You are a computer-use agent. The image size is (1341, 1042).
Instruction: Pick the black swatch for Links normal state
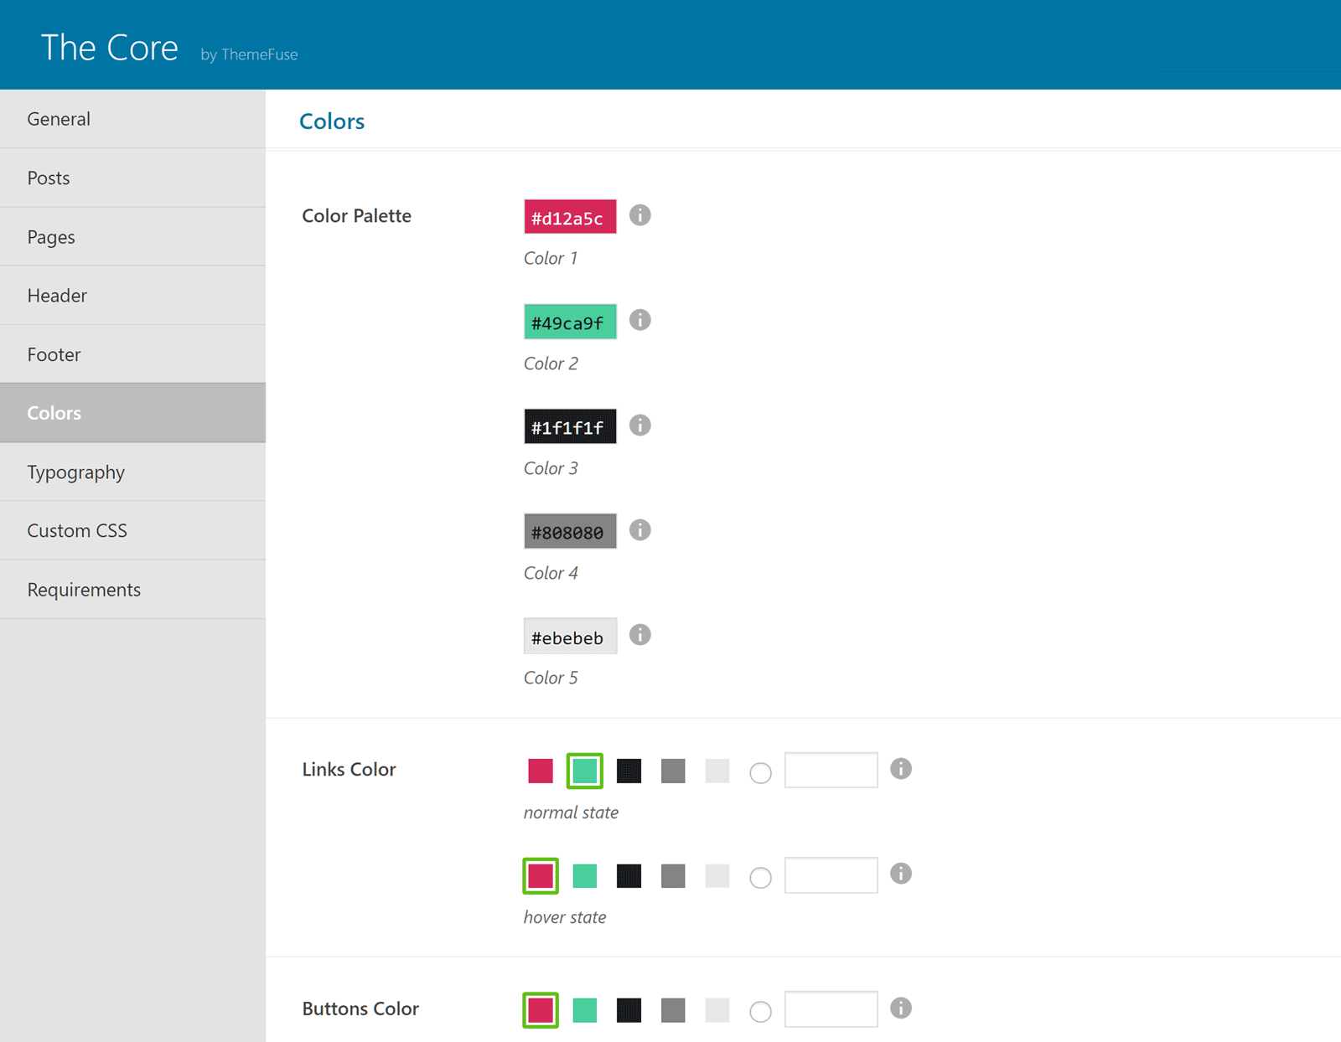[629, 771]
